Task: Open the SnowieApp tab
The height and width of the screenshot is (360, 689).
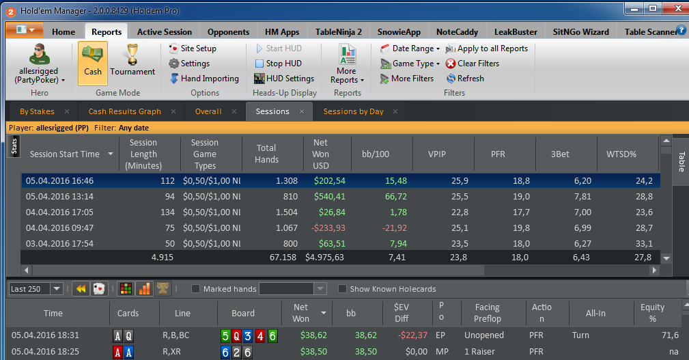Action: (399, 31)
